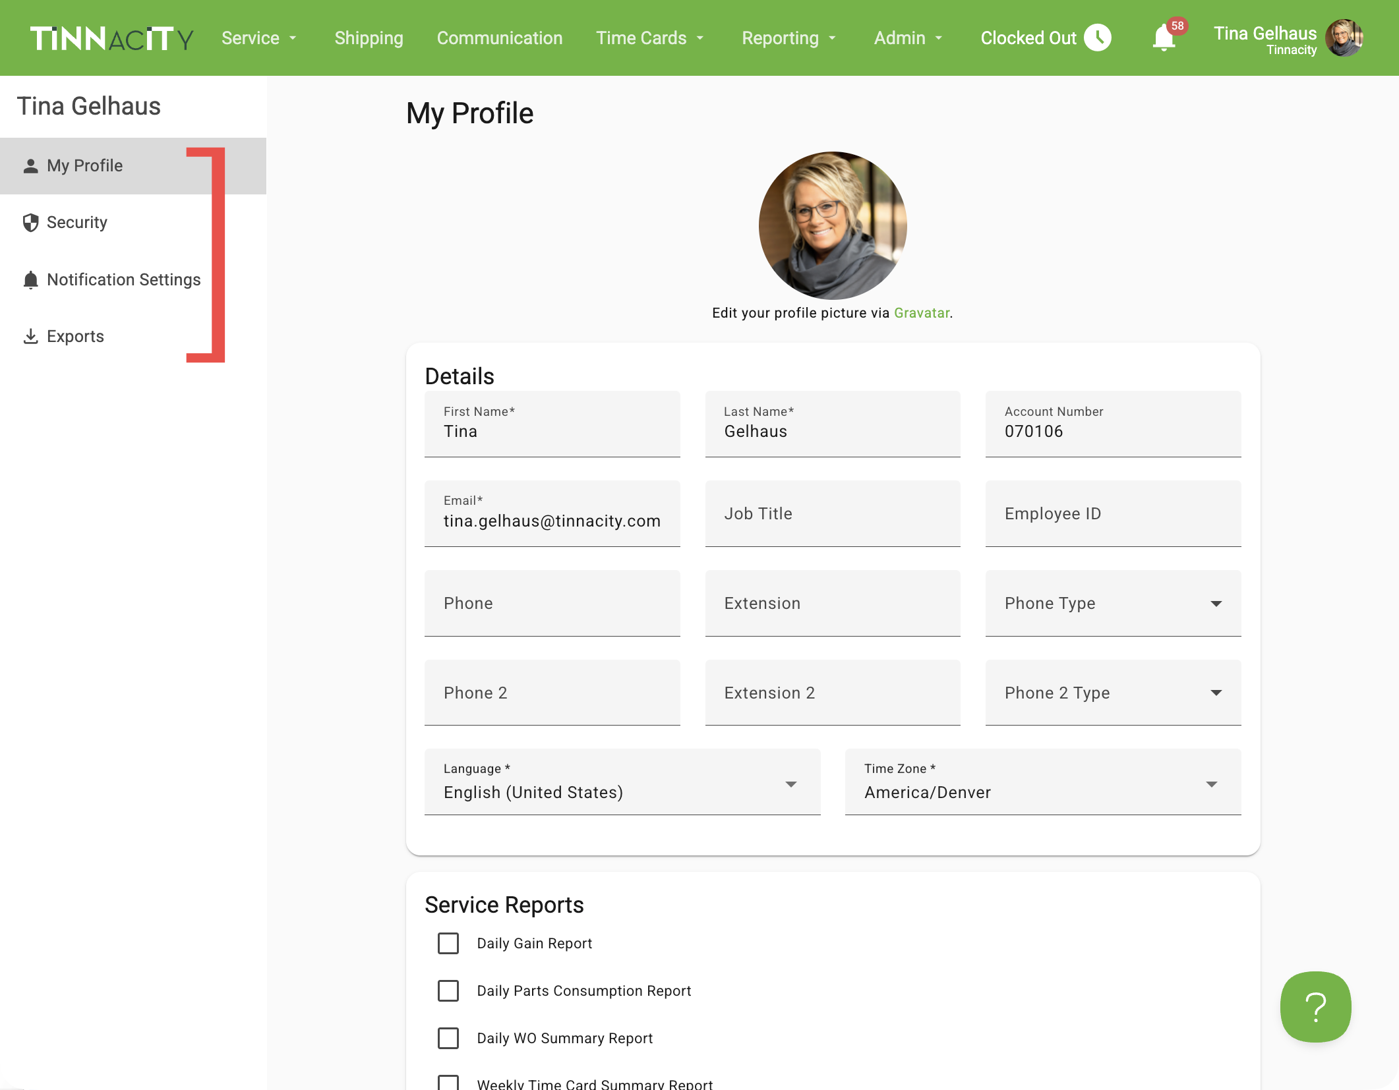1399x1090 pixels.
Task: Click the Exports download icon
Action: click(30, 337)
